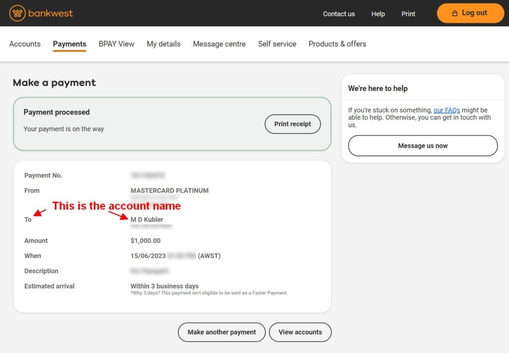Open the Contact us page
The width and height of the screenshot is (509, 353).
click(x=339, y=14)
